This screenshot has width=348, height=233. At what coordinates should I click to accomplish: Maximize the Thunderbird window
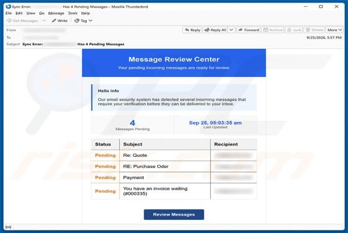[321, 7]
